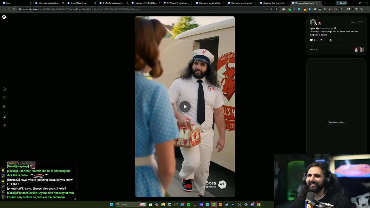Screen dimensions: 370x208
Task: Play the Sora milkman video
Action: coord(185,107)
